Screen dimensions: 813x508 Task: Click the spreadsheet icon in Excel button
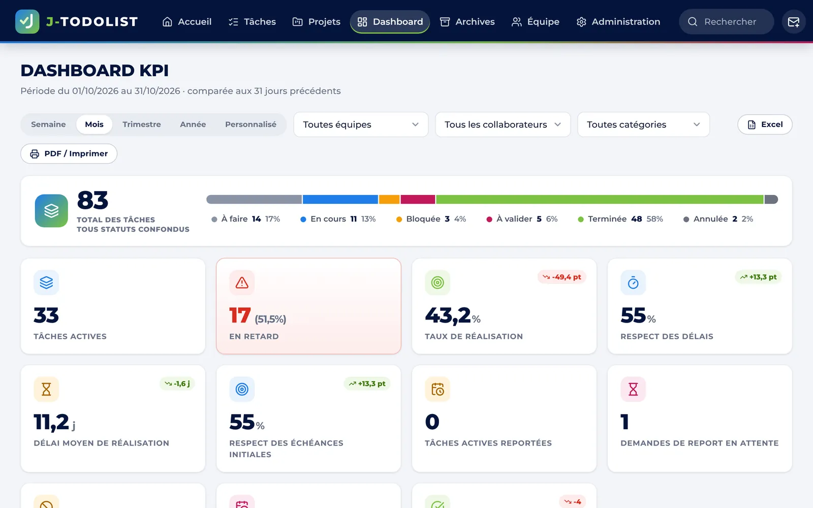click(x=752, y=124)
